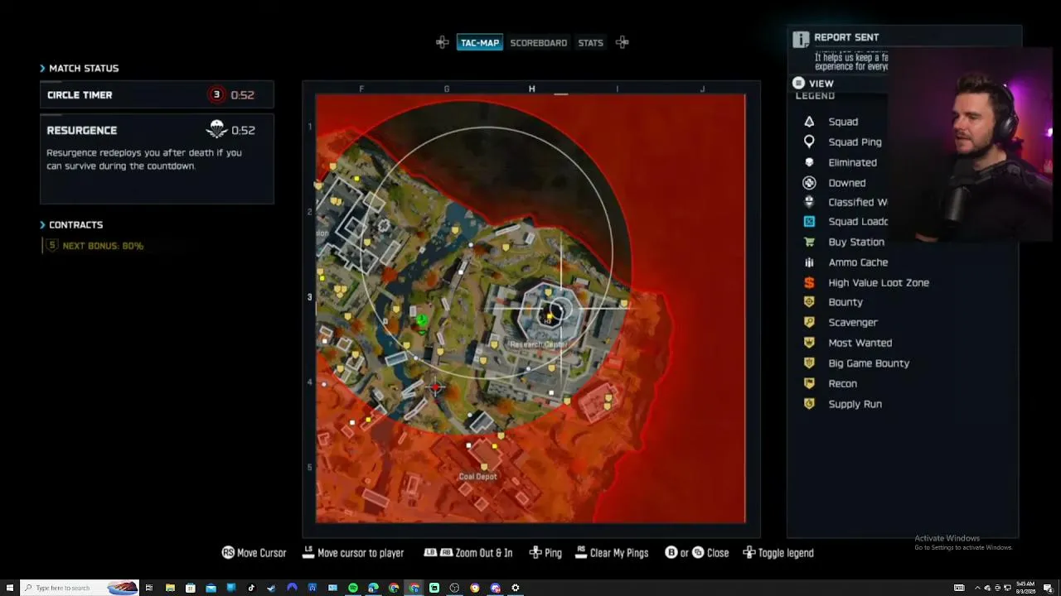Click the Scavenger contract legend icon
Screen dimensions: 1061x596
[809, 322]
